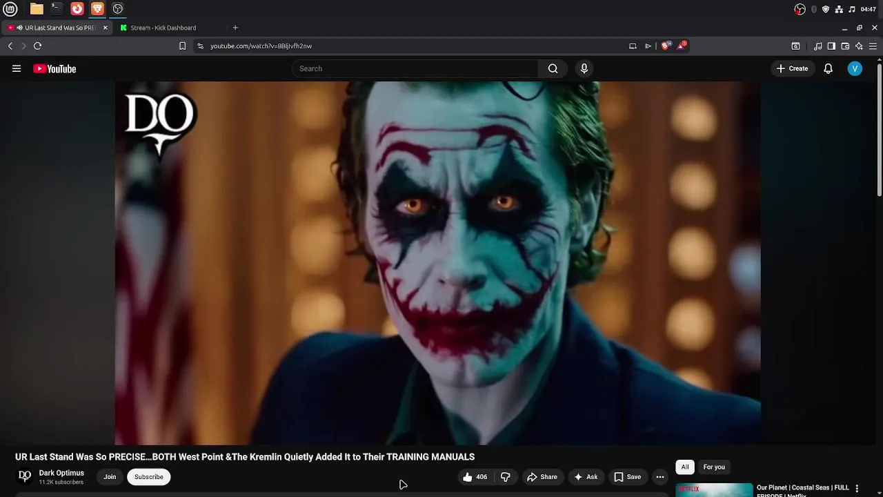883x497 pixels.
Task: Close the UR Last Stand tab
Action: click(105, 28)
